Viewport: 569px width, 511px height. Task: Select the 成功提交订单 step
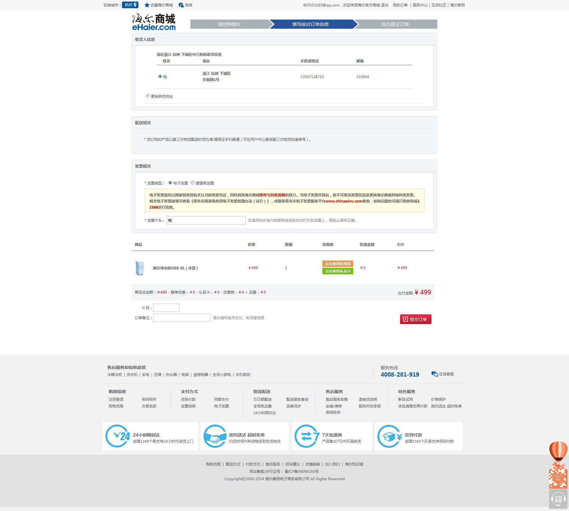(x=395, y=24)
